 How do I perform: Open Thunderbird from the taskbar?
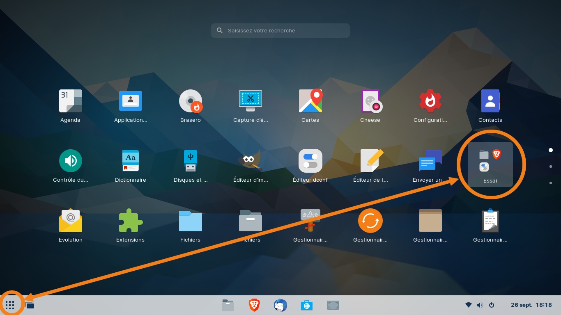point(280,305)
